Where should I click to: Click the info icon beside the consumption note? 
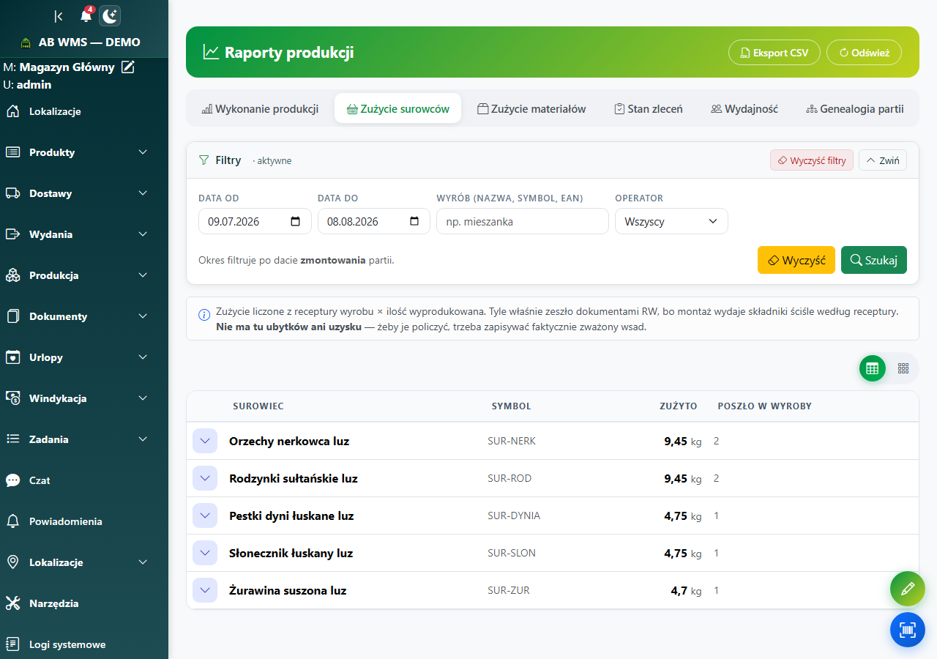(x=205, y=315)
